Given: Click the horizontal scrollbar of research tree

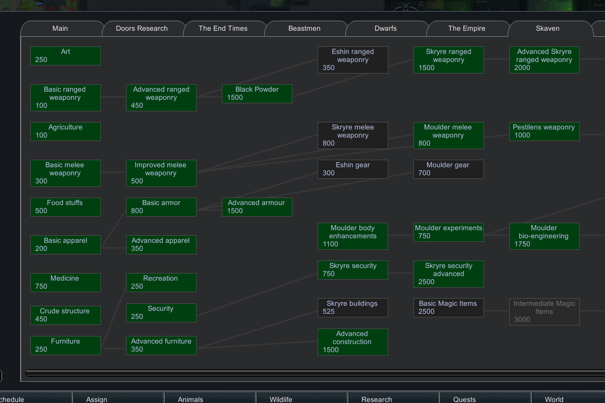Looking at the screenshot, I should (x=315, y=373).
